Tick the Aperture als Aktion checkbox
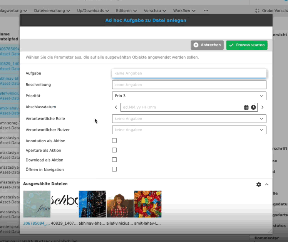288x242 pixels. (114, 150)
